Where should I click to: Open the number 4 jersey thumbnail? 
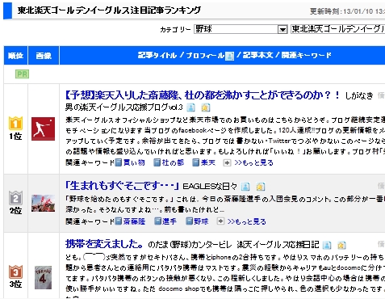pos(43,278)
